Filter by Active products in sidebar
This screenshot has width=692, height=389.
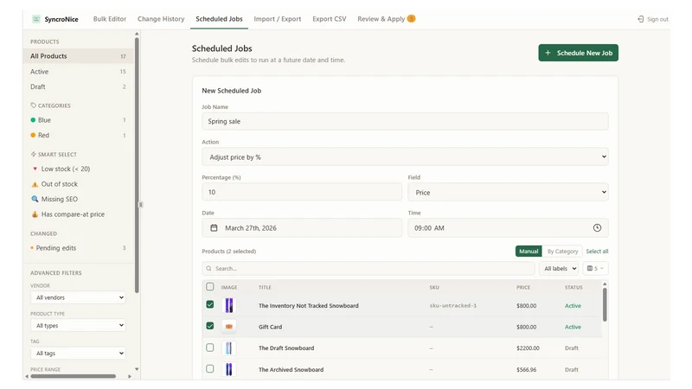78,72
